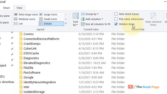Click FileZilla folder icon

pos(21,68)
